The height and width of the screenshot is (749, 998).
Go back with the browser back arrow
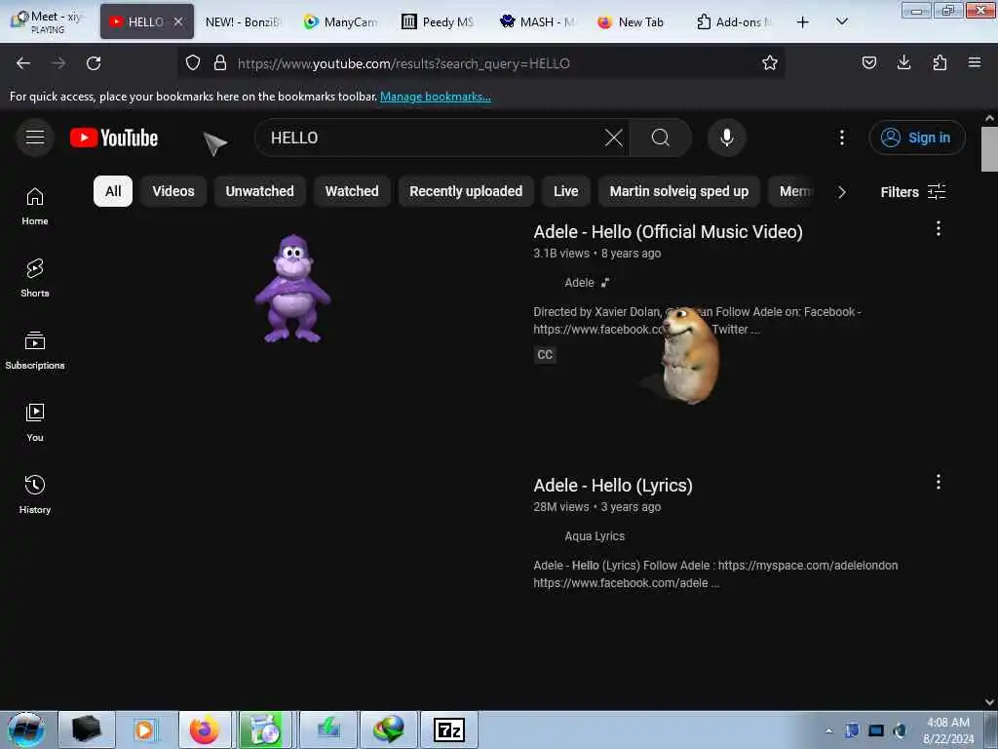(x=23, y=63)
